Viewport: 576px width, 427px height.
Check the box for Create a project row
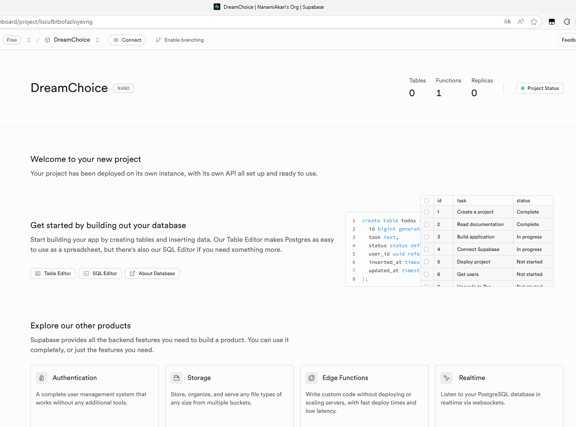pos(426,212)
